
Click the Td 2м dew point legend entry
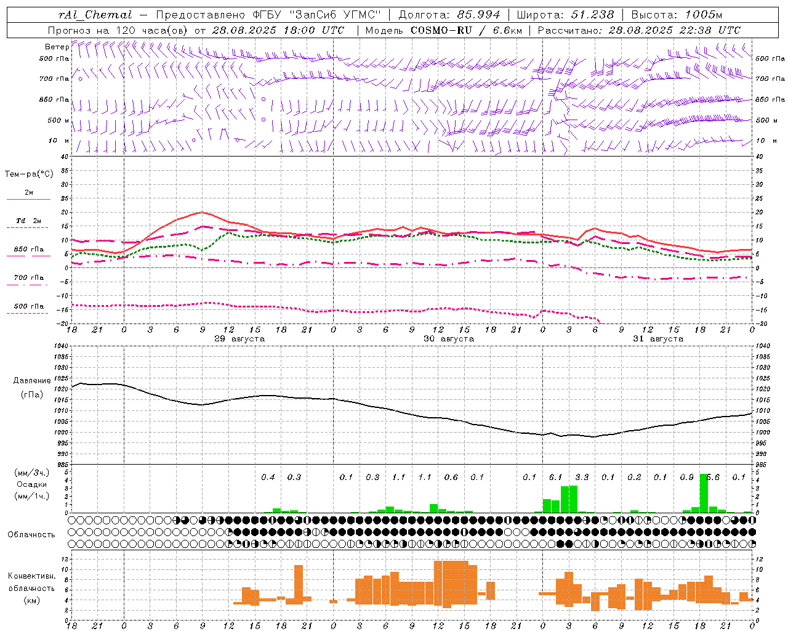[29, 221]
